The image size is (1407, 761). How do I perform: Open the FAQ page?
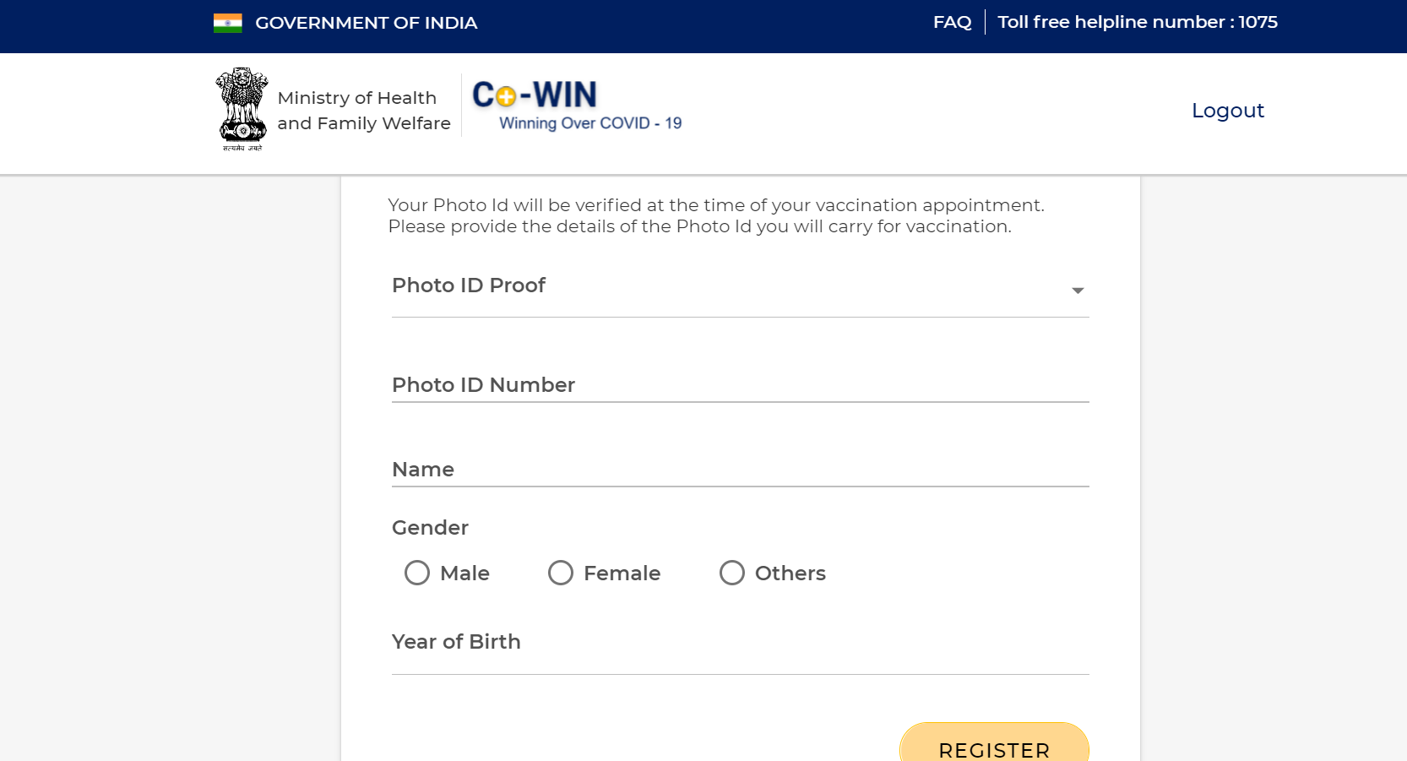click(952, 23)
